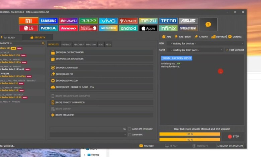This screenshot has width=261, height=157.
Task: Open the COM ports dropdown
Action: [x=195, y=50]
